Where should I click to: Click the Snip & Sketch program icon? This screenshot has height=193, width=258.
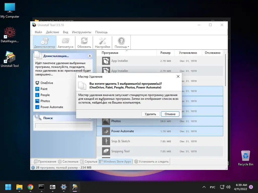tap(106, 141)
